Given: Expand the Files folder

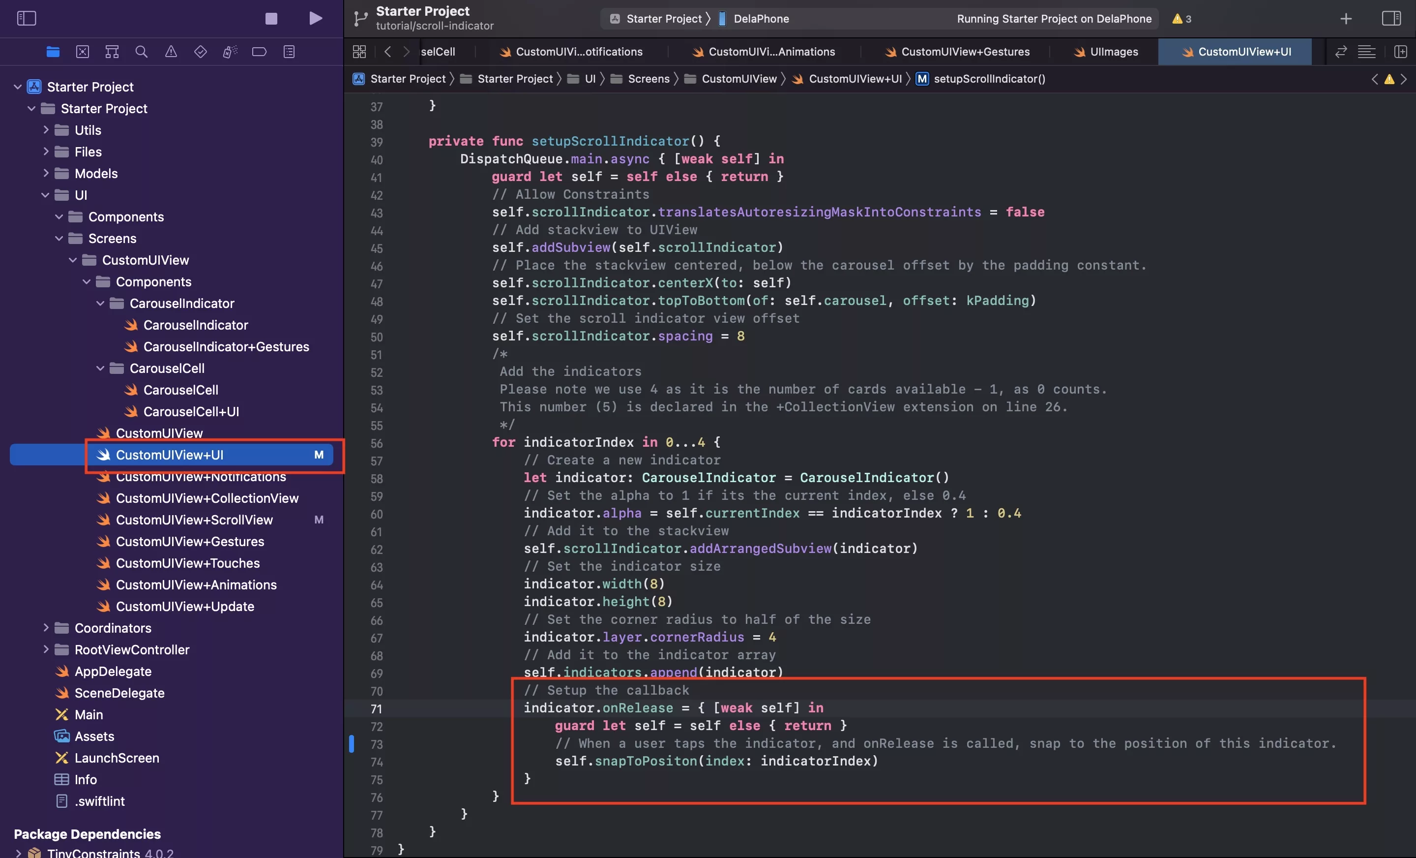Looking at the screenshot, I should click(x=46, y=152).
